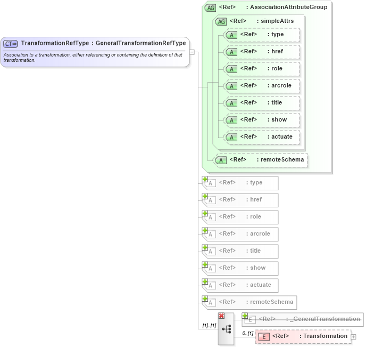Viewport: 366px width, 347px height.
Task: Click the 0..[1] cardinality label
Action: pos(247,333)
